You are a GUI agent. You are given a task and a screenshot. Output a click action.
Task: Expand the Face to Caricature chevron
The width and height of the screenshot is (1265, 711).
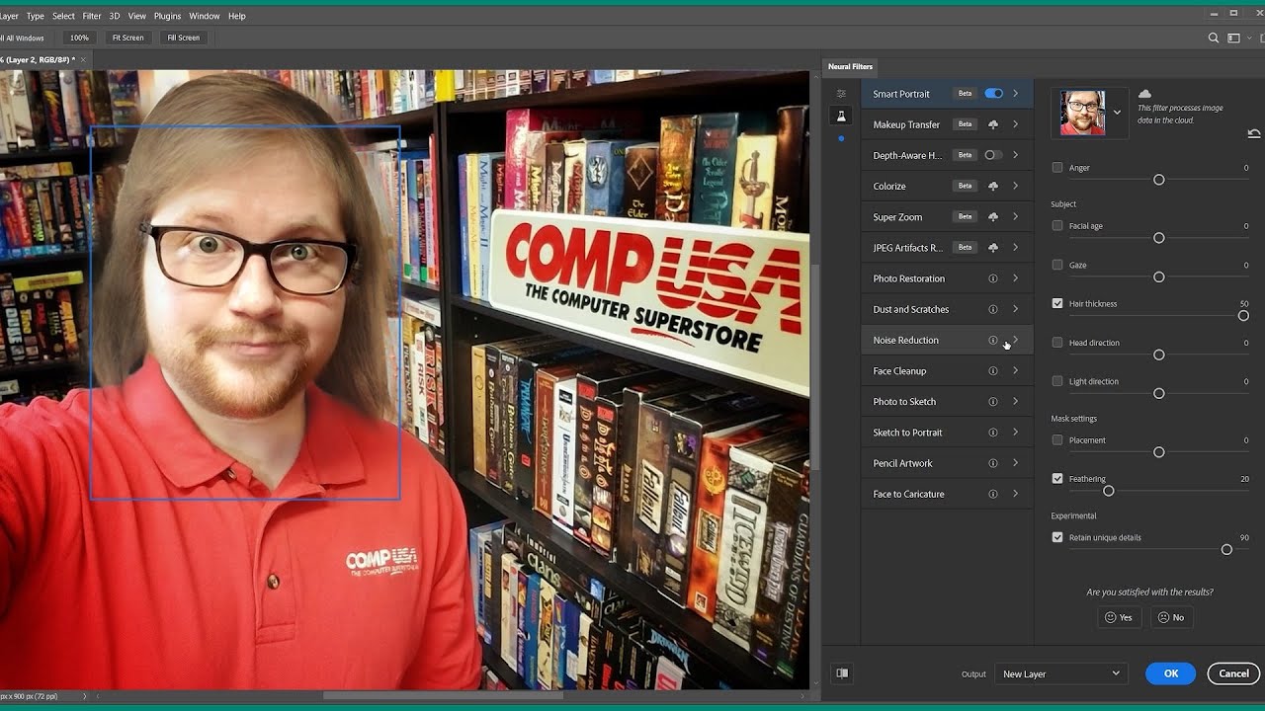1015,494
